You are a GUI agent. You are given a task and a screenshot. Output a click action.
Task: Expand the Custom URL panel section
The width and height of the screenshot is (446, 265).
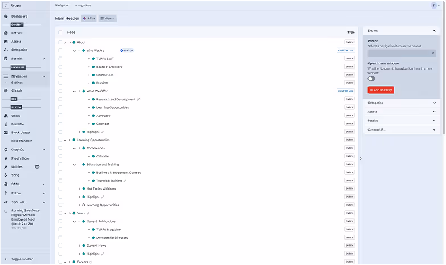click(402, 129)
